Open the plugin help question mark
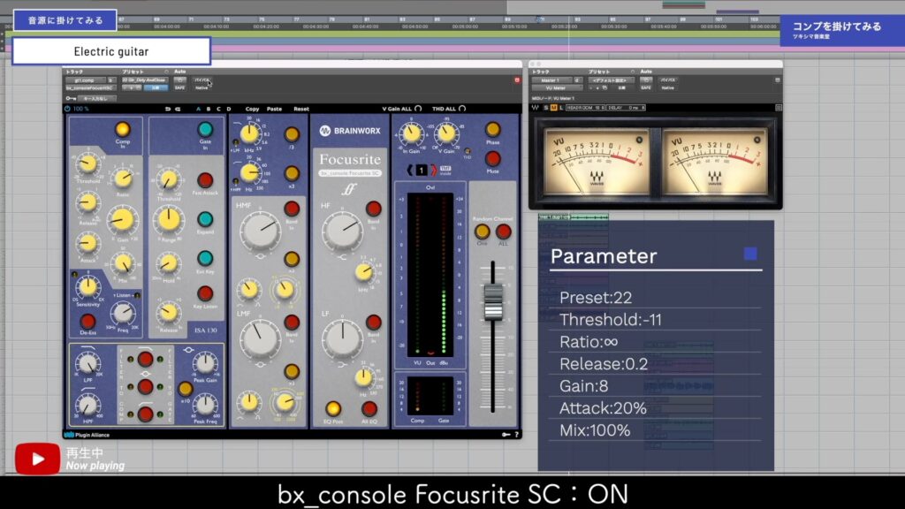The image size is (905, 509). tap(516, 435)
